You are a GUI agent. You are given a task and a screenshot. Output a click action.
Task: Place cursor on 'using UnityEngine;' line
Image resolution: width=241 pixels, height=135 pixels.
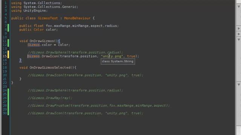pyautogui.click(x=29, y=10)
